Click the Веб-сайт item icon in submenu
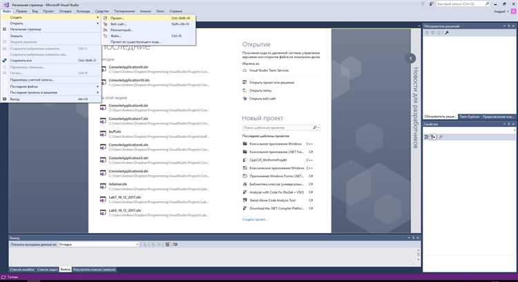The height and width of the screenshot is (282, 518). 106,24
